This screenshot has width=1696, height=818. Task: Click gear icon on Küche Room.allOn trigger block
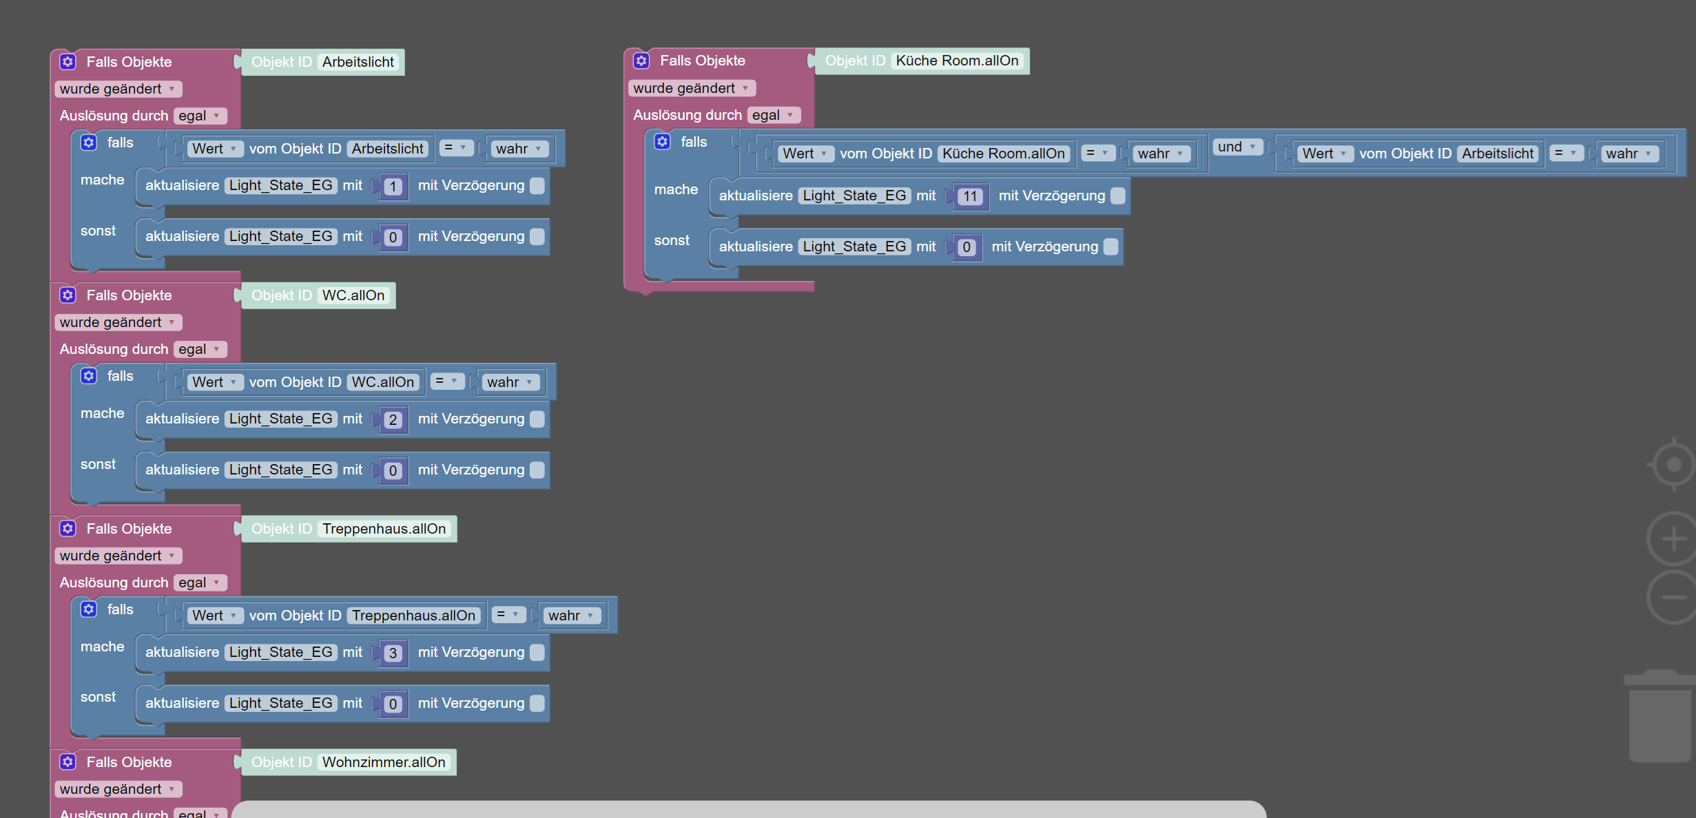tap(641, 61)
